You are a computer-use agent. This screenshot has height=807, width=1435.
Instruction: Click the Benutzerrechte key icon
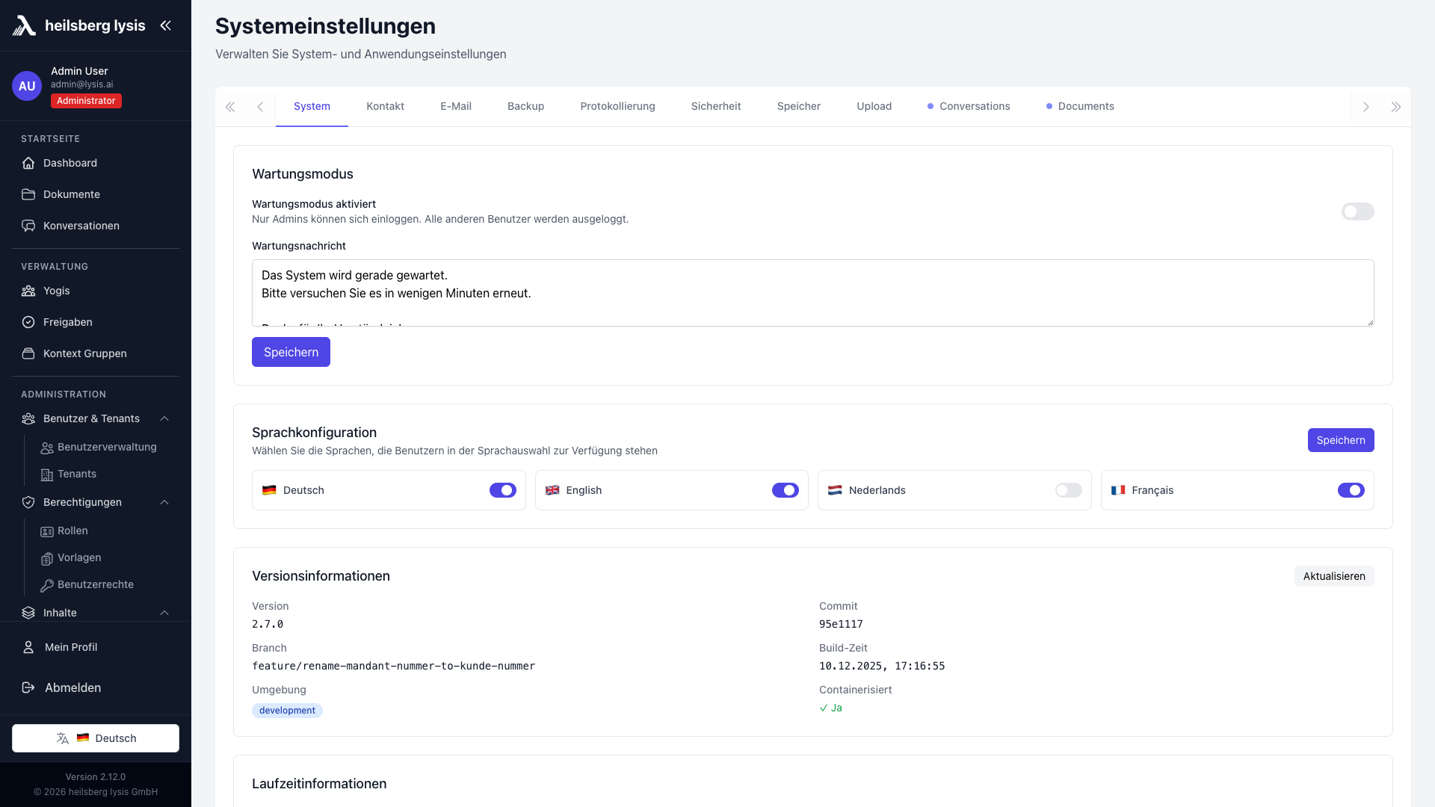46,585
